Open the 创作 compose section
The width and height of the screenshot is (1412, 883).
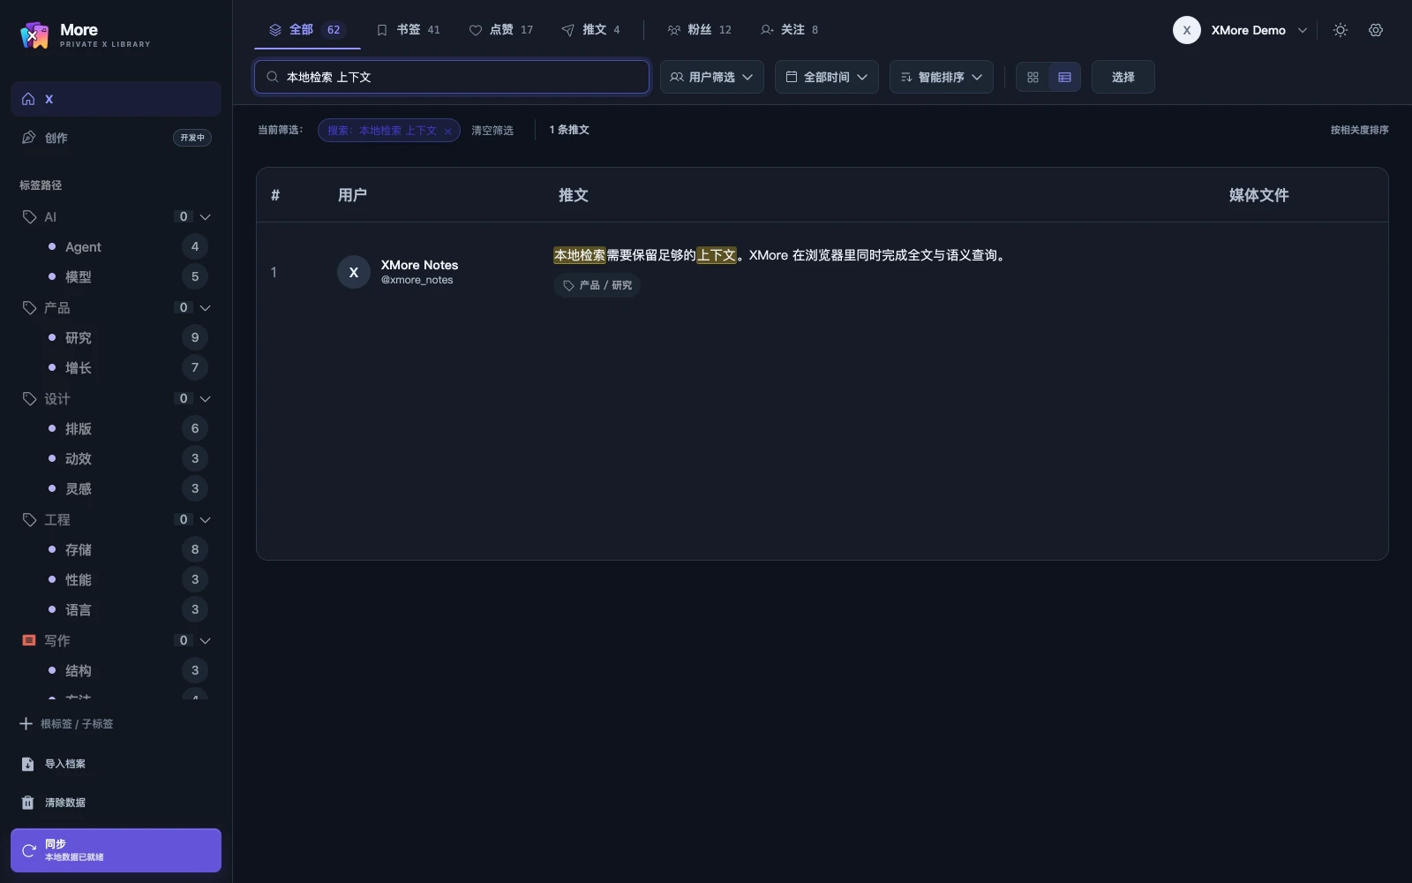tap(116, 138)
